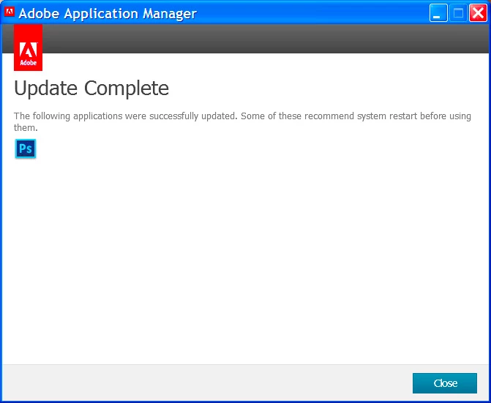Click the small Adobe icon in title bar

(x=10, y=12)
